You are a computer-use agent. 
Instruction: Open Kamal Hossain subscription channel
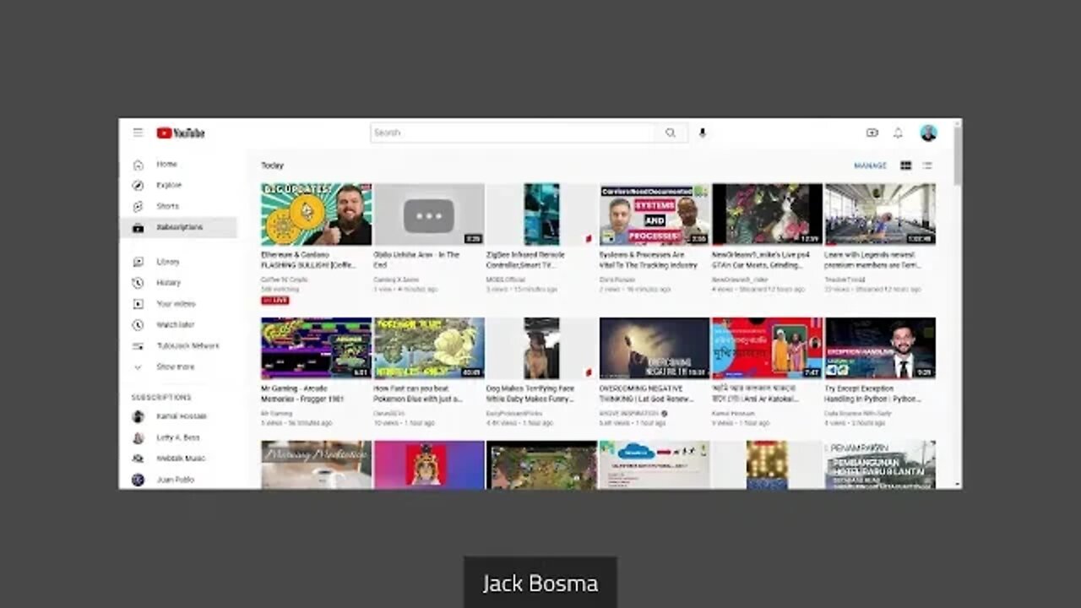tap(181, 416)
